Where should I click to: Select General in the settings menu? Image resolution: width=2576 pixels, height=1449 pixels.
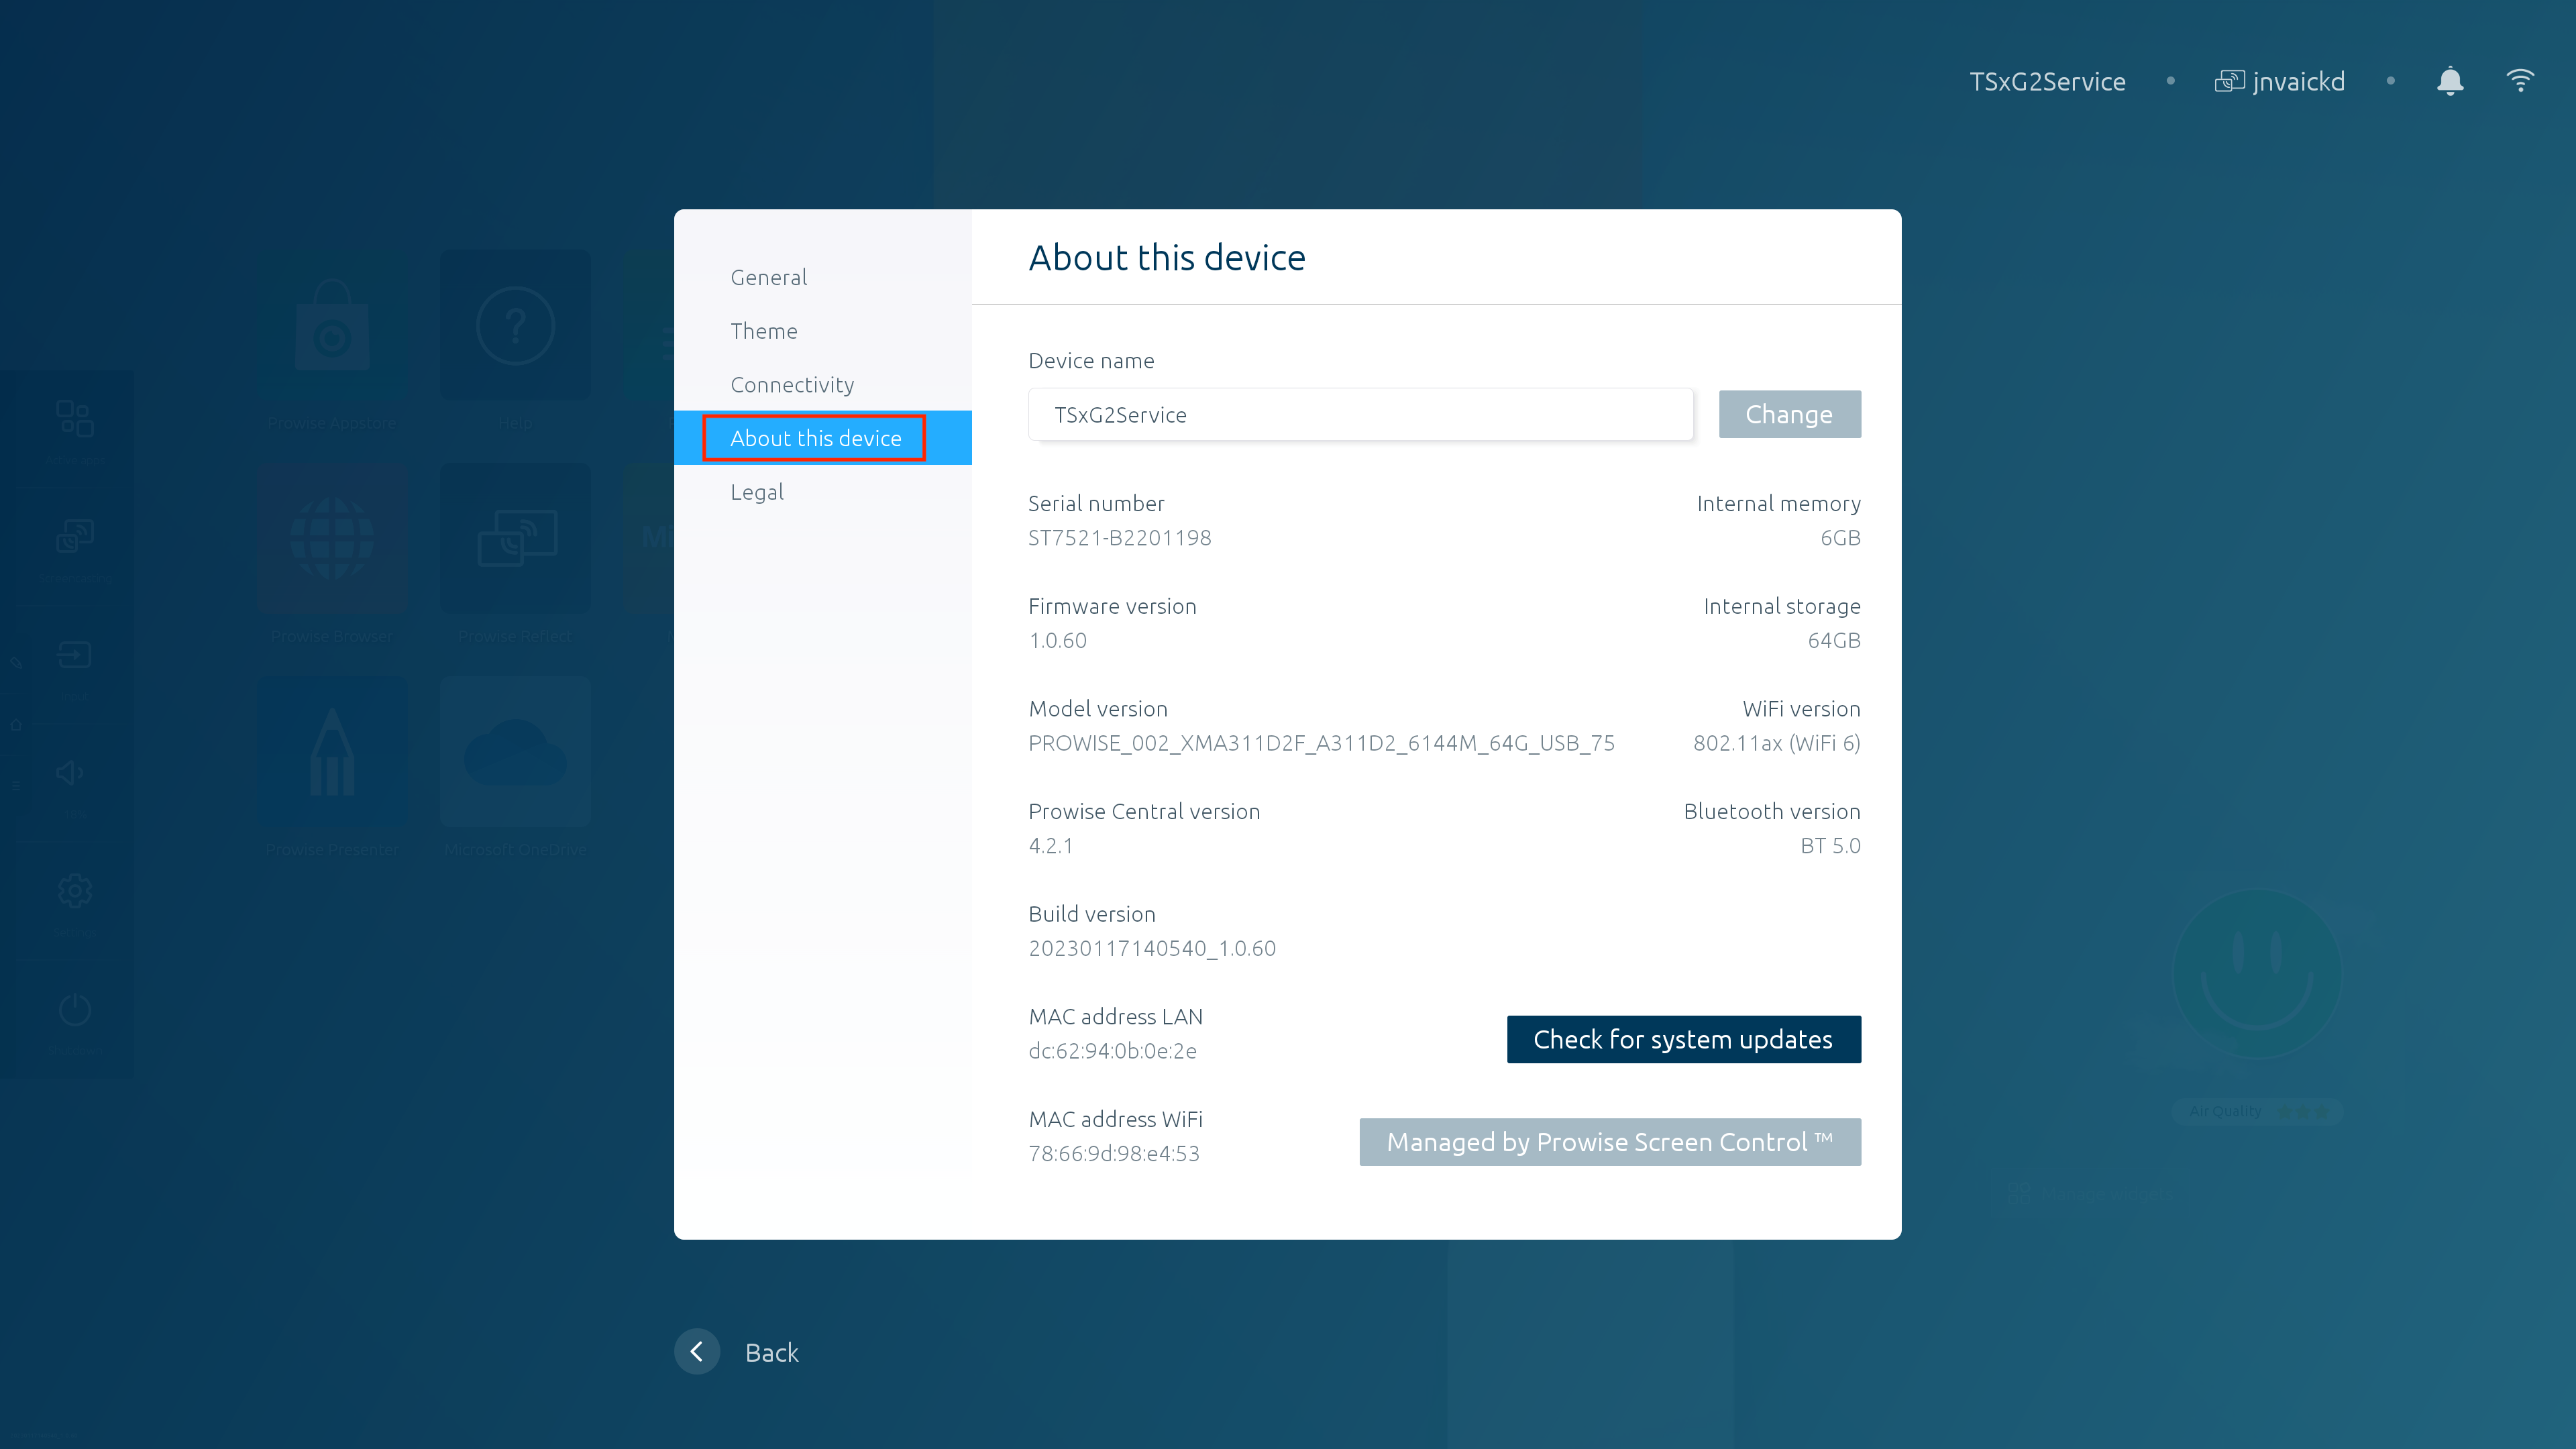tap(768, 277)
